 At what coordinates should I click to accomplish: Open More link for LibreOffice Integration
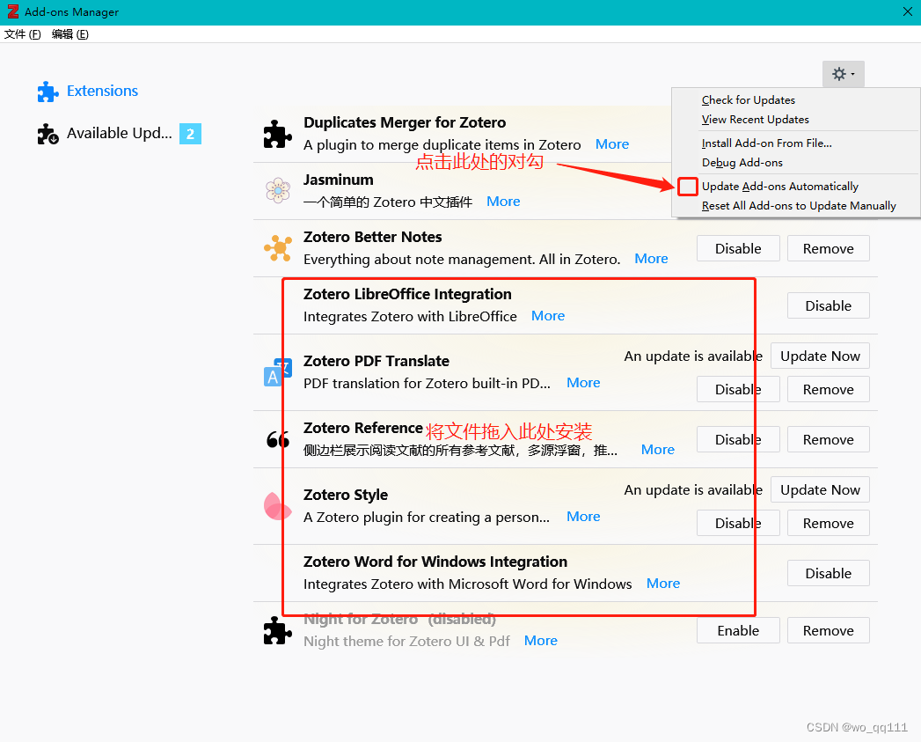click(548, 316)
